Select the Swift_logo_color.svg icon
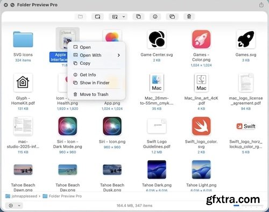 coord(201,126)
